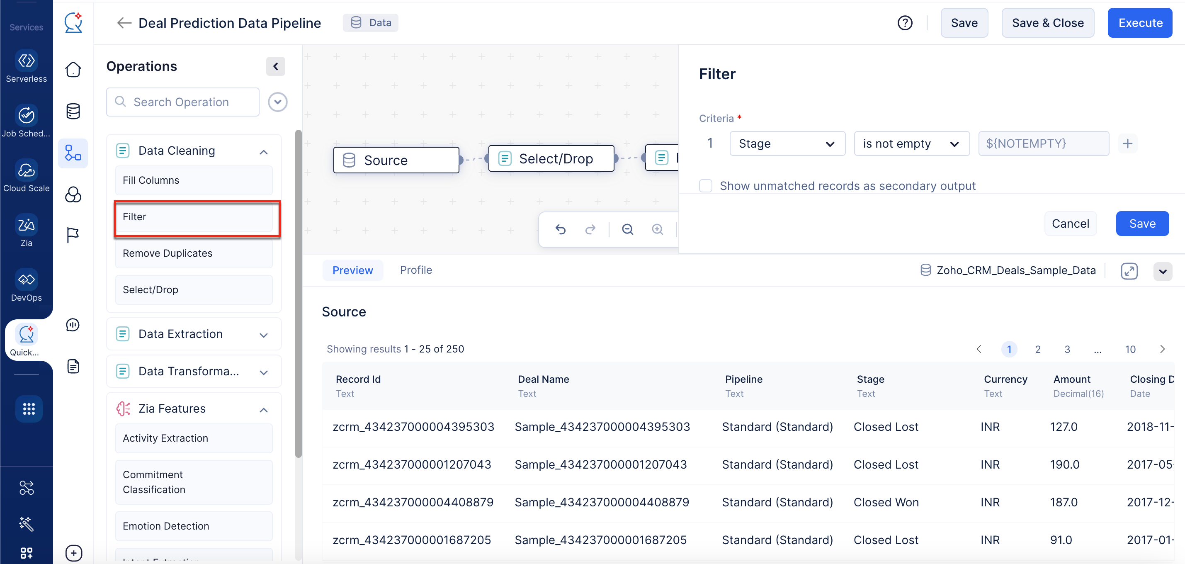The height and width of the screenshot is (564, 1185).
Task: Collapse the Data Cleaning section
Action: (x=264, y=151)
